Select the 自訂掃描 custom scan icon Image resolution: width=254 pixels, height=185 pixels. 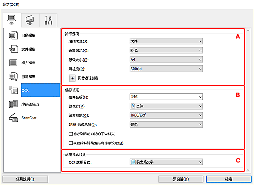coord(13,76)
